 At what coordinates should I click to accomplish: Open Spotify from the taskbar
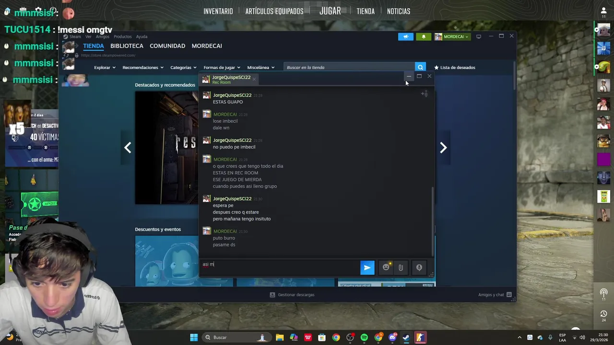tap(364, 337)
